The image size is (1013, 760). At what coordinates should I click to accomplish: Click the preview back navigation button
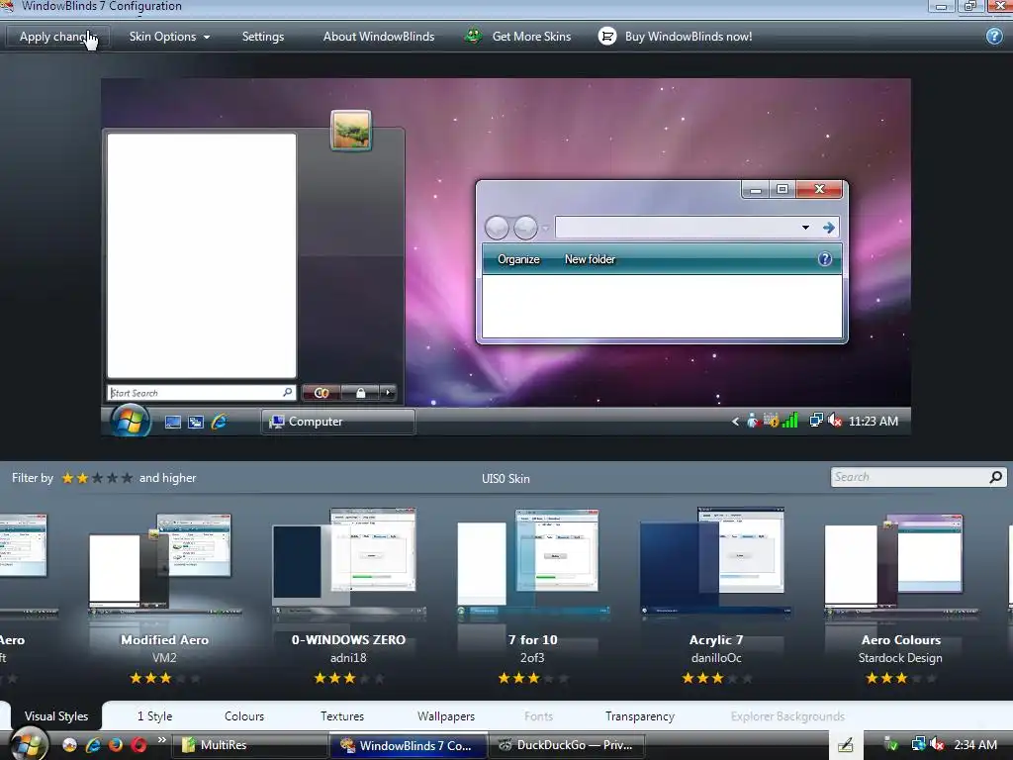tap(497, 228)
